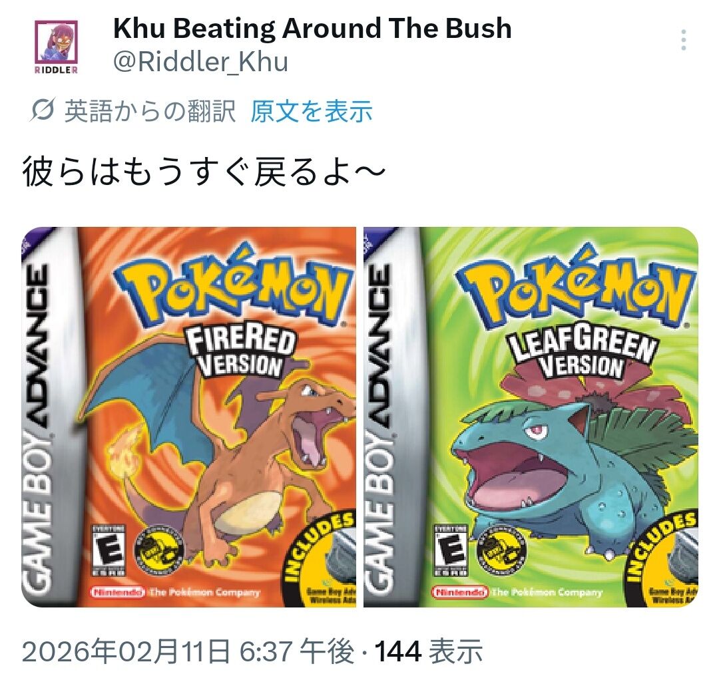Click the ESRB E rating on FireRed
The image size is (719, 676).
109,550
